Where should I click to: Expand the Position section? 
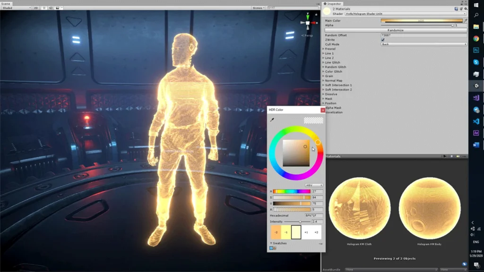click(329, 103)
